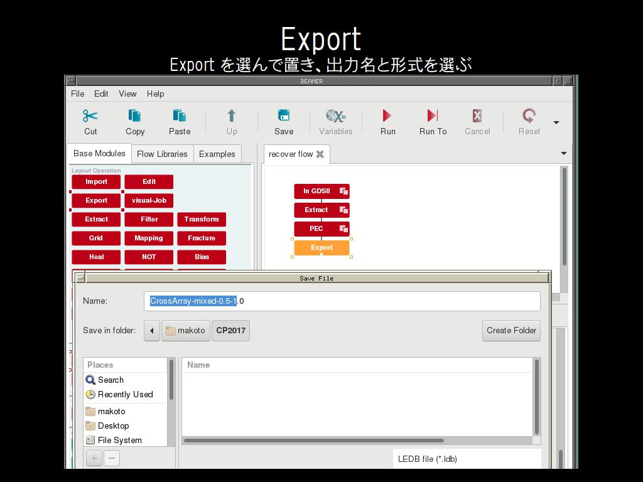Click the Run play icon

coord(387,116)
